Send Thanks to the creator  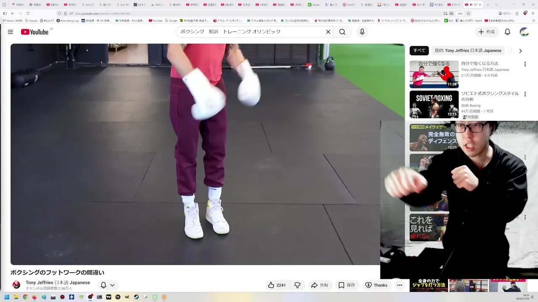[x=376, y=285]
